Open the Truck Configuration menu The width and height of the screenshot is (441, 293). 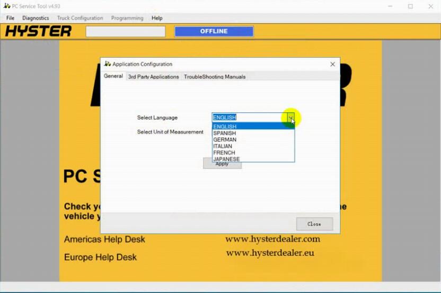[x=80, y=18]
